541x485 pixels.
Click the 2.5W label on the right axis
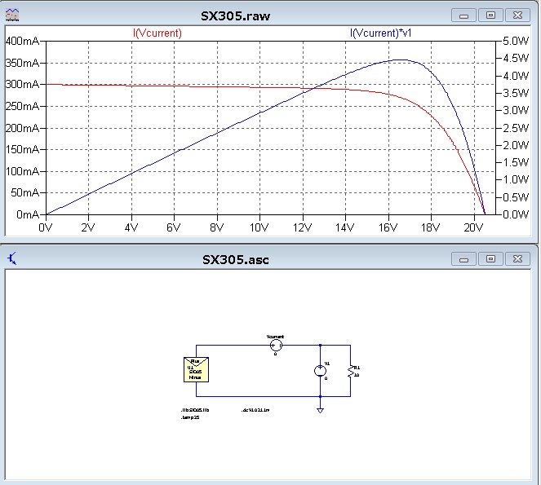516,128
